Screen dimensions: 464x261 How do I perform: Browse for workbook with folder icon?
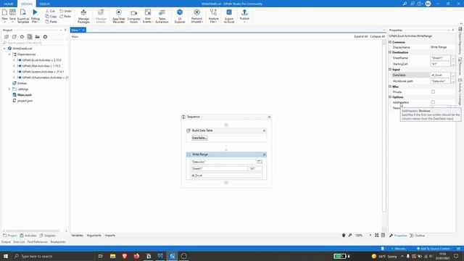click(260, 162)
